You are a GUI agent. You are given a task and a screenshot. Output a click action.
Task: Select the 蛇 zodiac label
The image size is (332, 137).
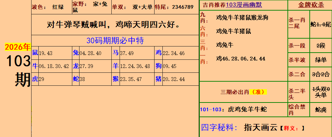click(x=76, y=79)
